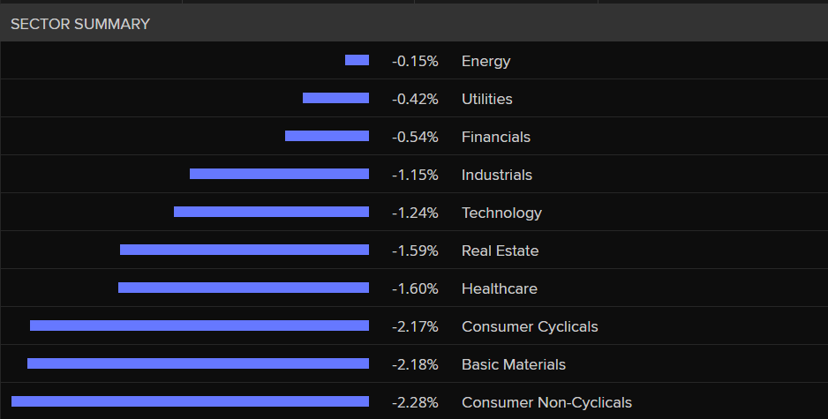Click the Healthcare performance bar
Image resolution: width=828 pixels, height=419 pixels.
(x=244, y=288)
